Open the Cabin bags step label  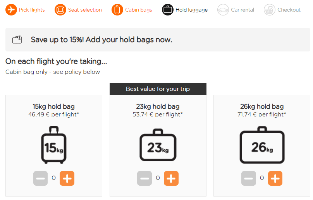[139, 10]
